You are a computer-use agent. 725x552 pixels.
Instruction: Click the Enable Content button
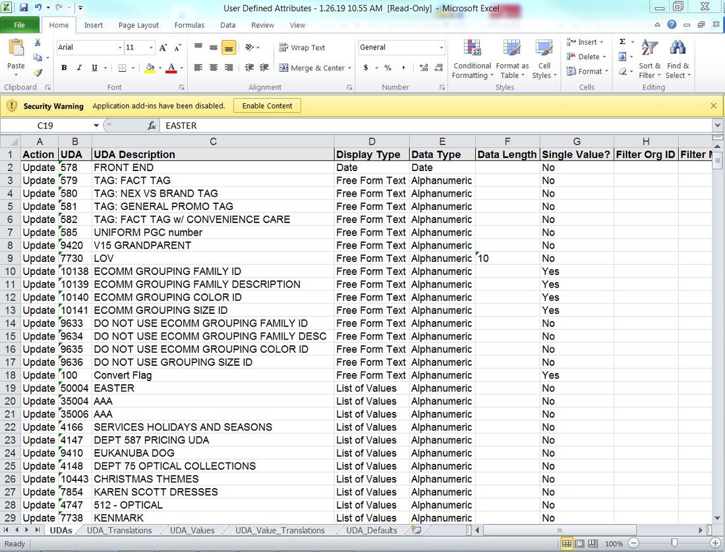click(x=267, y=106)
